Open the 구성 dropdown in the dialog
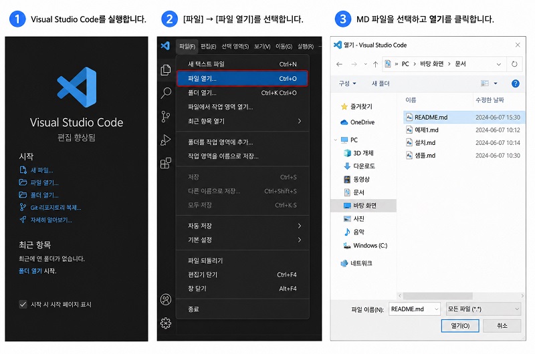Screen dimensions: 535x354 (x=347, y=83)
